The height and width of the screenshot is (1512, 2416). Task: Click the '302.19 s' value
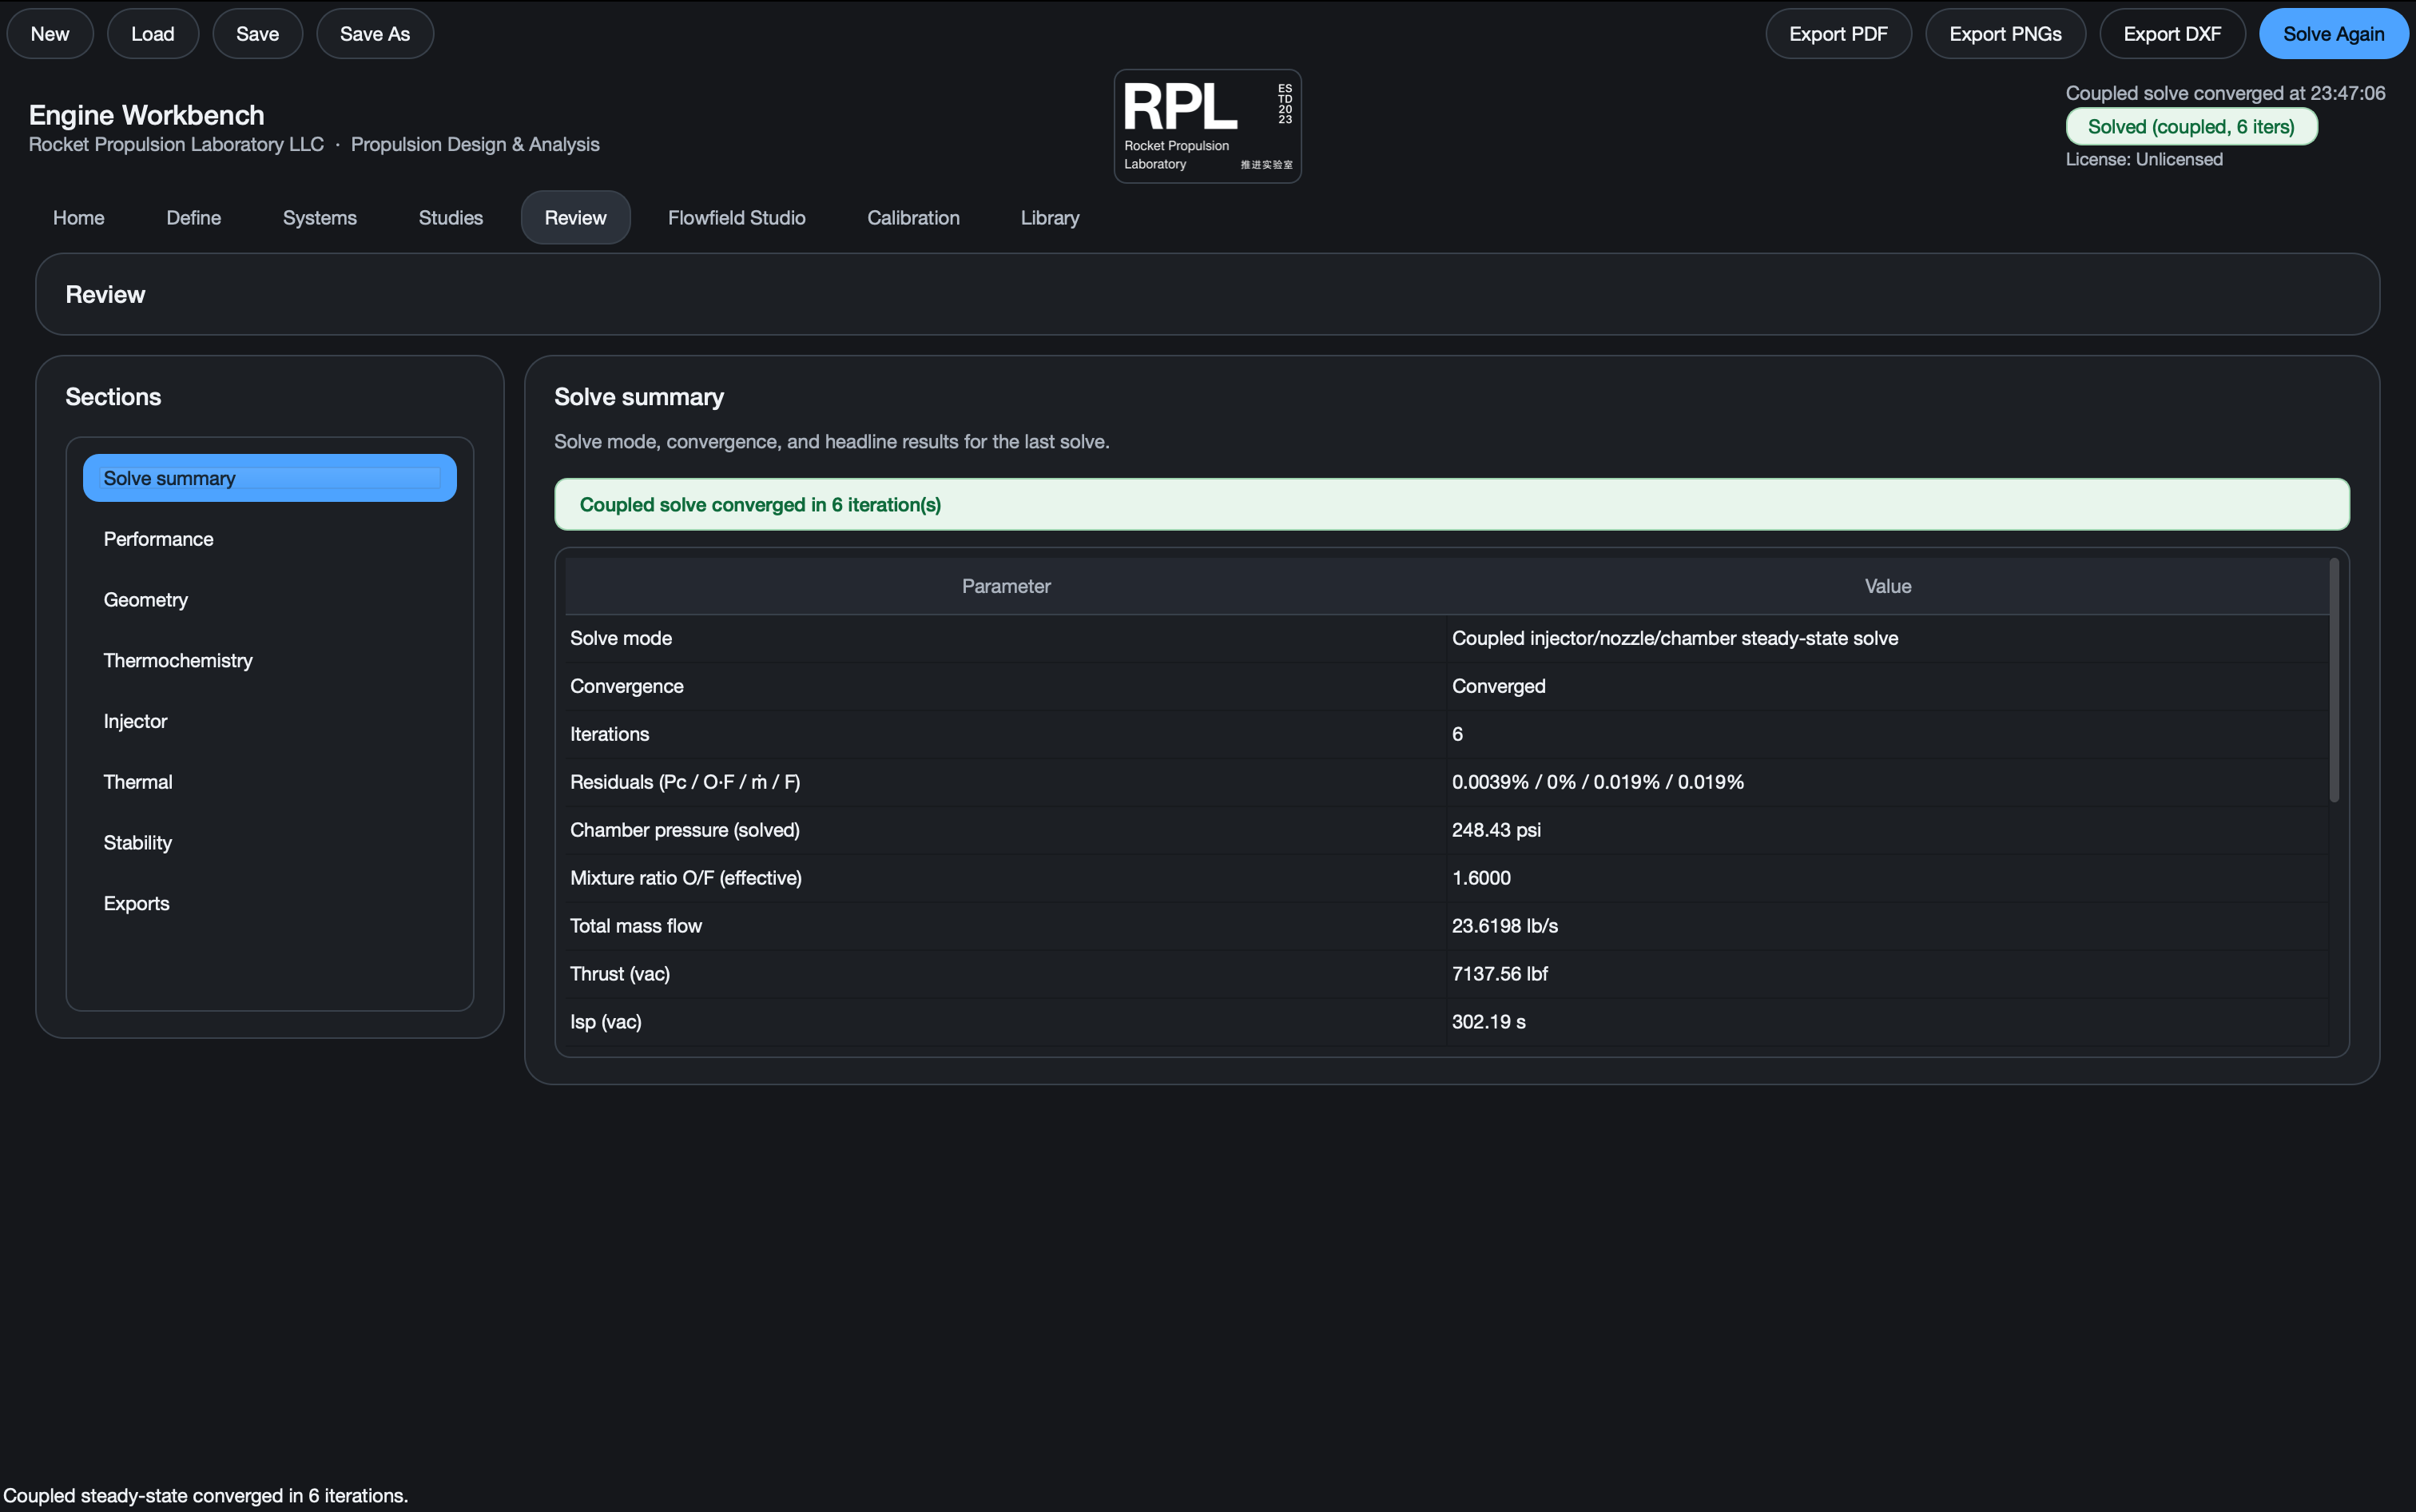coord(1488,1022)
